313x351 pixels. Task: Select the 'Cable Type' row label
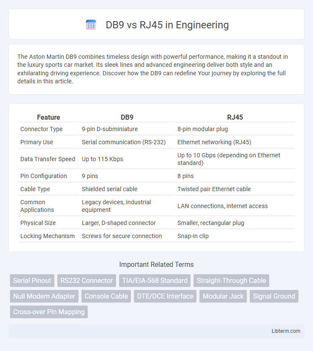pos(35,189)
